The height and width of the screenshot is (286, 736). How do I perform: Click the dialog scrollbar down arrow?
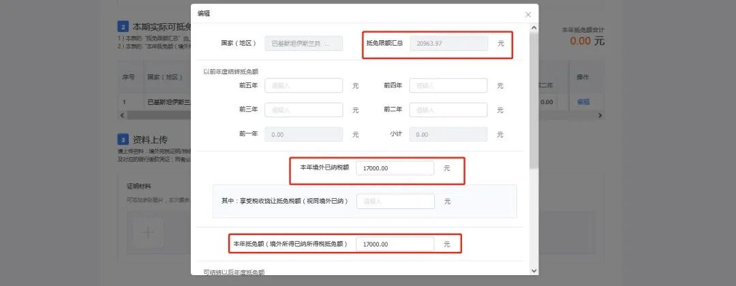[534, 270]
